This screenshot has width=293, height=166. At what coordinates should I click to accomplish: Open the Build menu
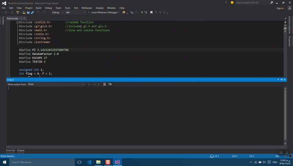pyautogui.click(x=38, y=8)
